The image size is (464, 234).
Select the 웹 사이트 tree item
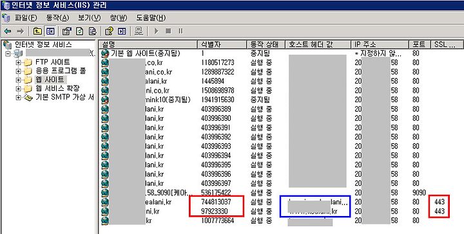point(50,80)
